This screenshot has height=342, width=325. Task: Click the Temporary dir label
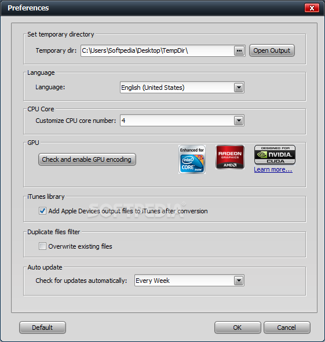[56, 50]
